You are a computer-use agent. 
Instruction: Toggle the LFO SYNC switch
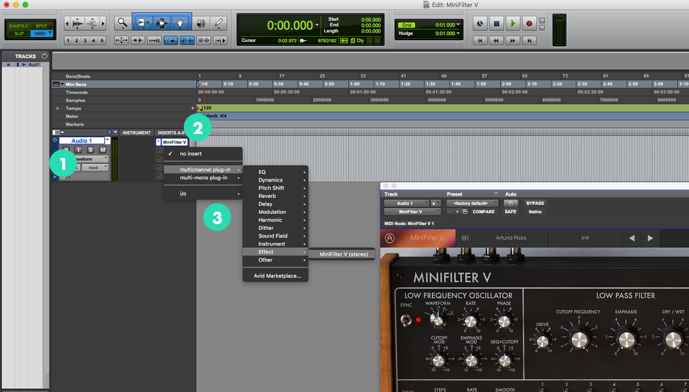click(407, 321)
